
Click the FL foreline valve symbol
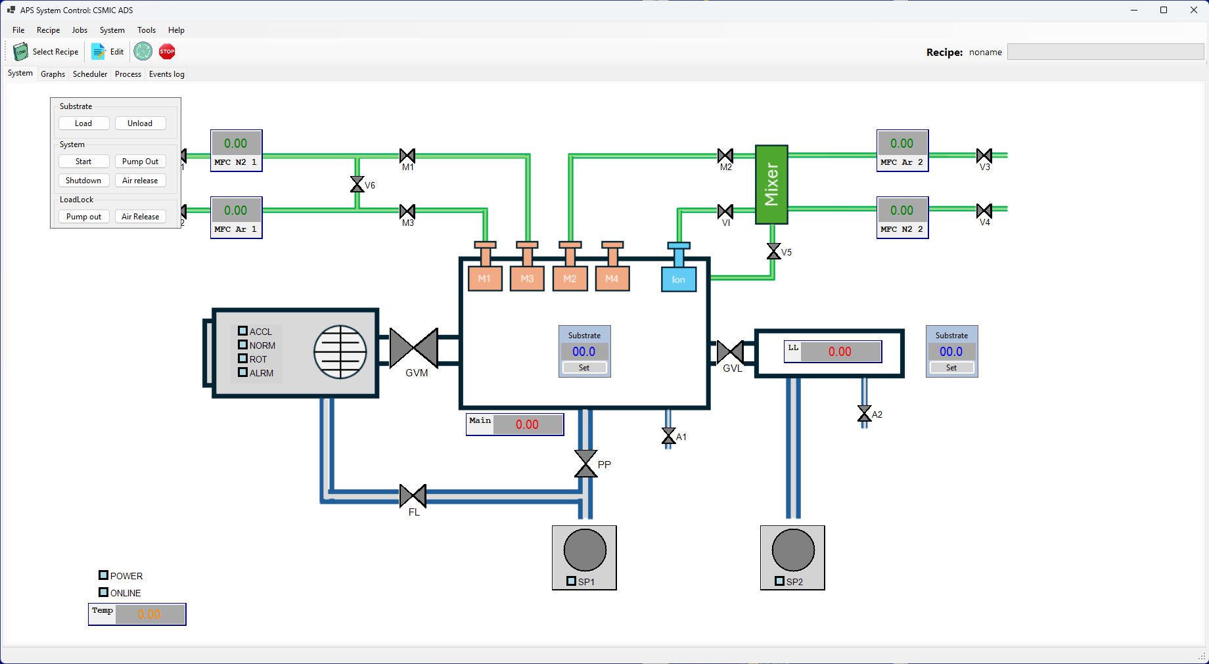point(413,497)
